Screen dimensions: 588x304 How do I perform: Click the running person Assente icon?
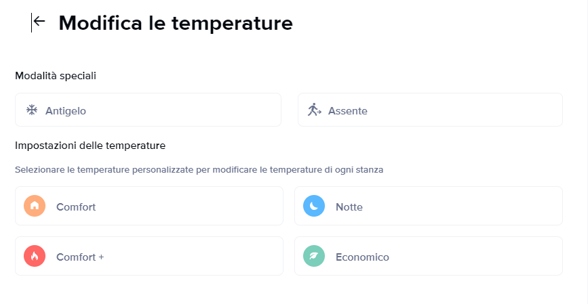click(314, 110)
